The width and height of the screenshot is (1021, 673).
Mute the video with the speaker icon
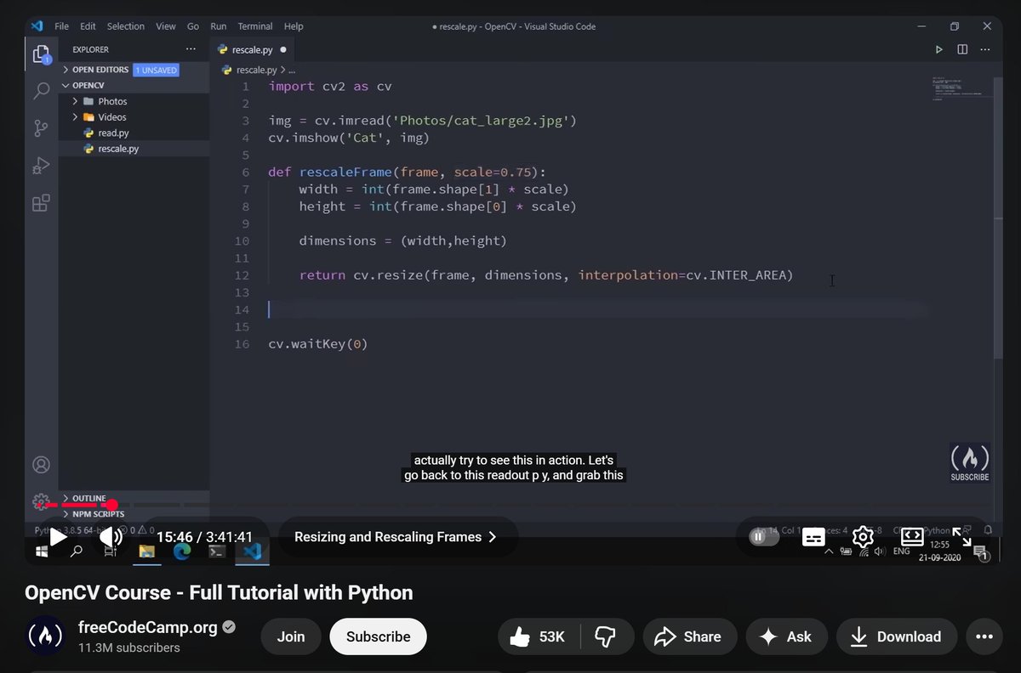coord(111,537)
